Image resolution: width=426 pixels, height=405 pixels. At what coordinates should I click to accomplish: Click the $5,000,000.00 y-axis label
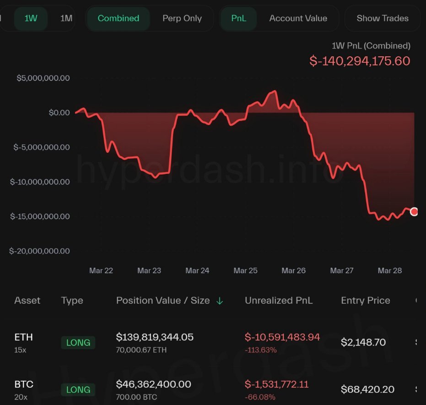[43, 78]
